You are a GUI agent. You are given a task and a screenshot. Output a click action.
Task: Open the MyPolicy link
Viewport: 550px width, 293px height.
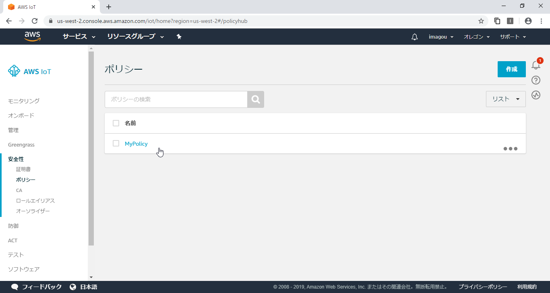point(136,143)
